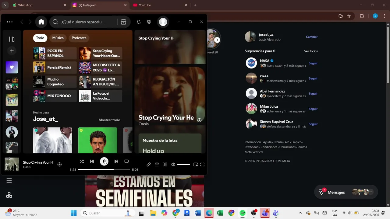The image size is (390, 219).
Task: Create playlist with plus icon in sidebar
Action: pyautogui.click(x=12, y=51)
